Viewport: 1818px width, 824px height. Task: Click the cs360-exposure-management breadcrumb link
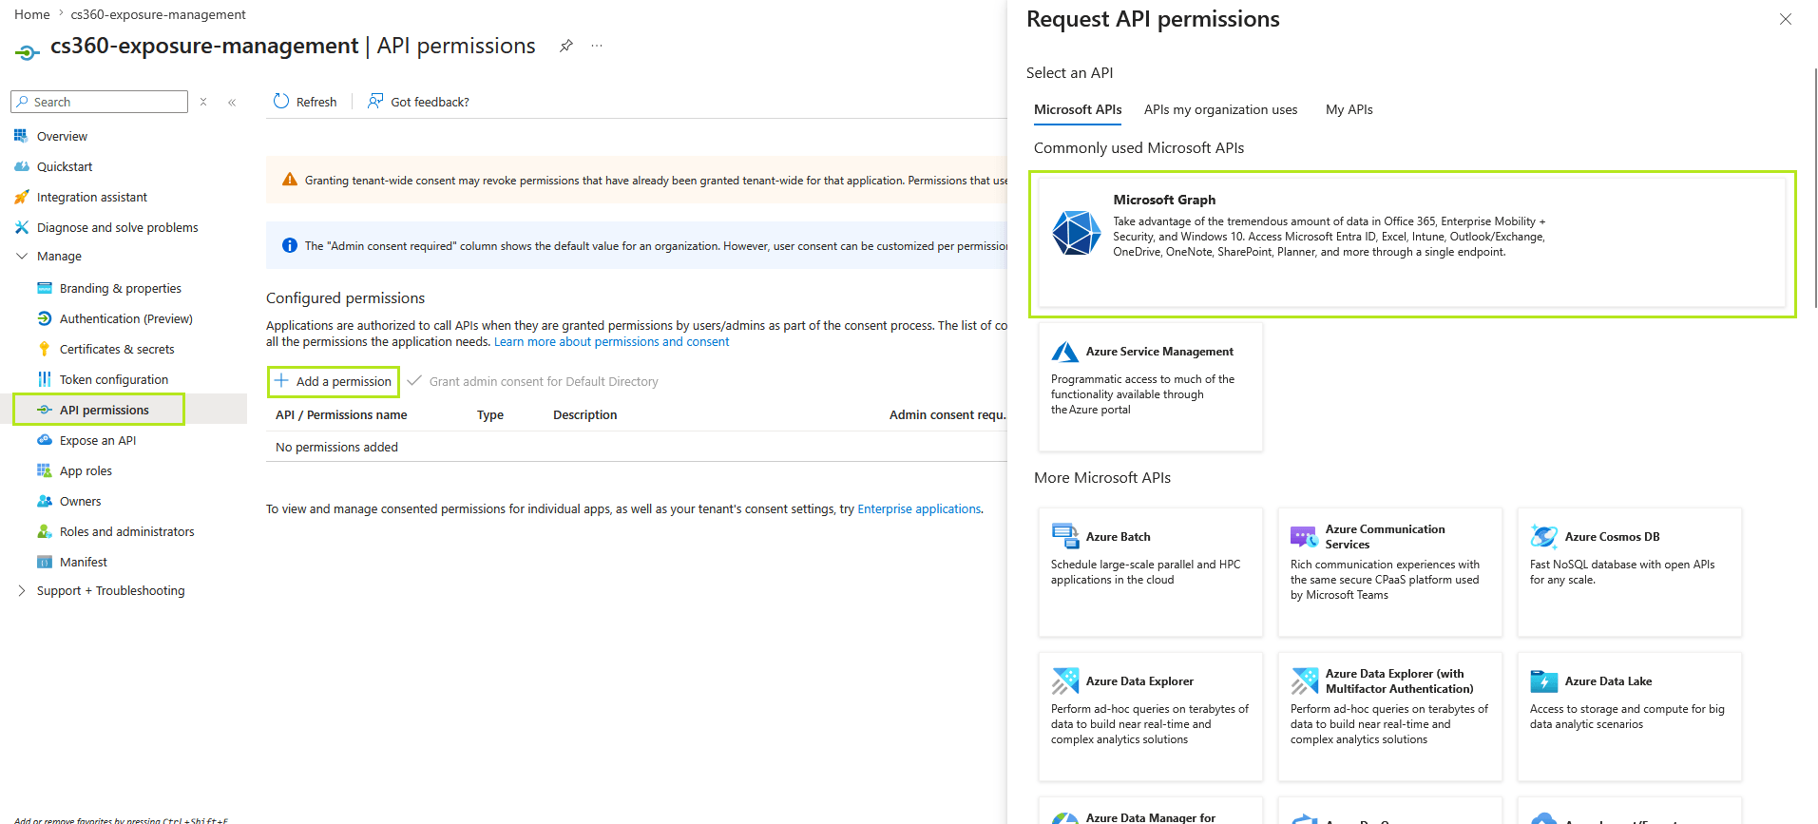[x=158, y=14]
